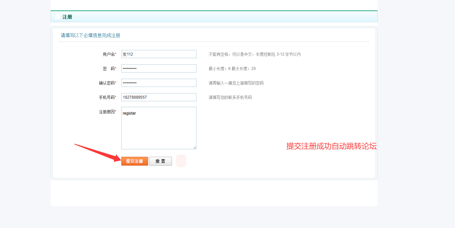The width and height of the screenshot is (455, 228).
Task: Click the 注册 header title
Action: tap(67, 17)
